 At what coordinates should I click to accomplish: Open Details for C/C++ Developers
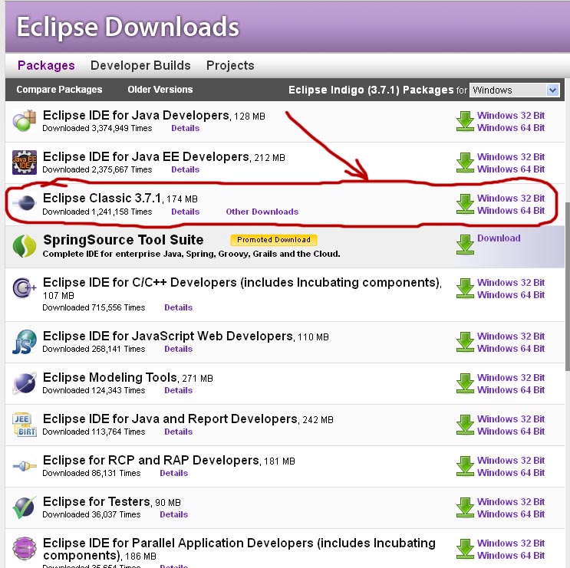[x=179, y=307]
